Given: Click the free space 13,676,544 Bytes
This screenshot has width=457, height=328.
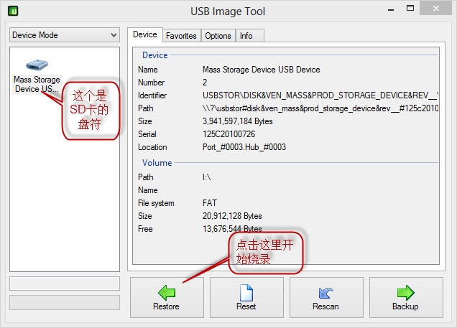Looking at the screenshot, I should pos(232,229).
